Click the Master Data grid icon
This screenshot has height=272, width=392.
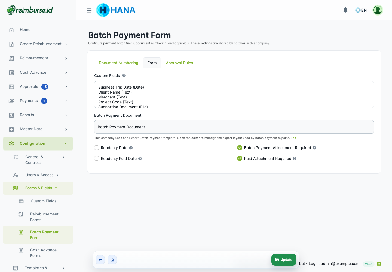pyautogui.click(x=11, y=129)
